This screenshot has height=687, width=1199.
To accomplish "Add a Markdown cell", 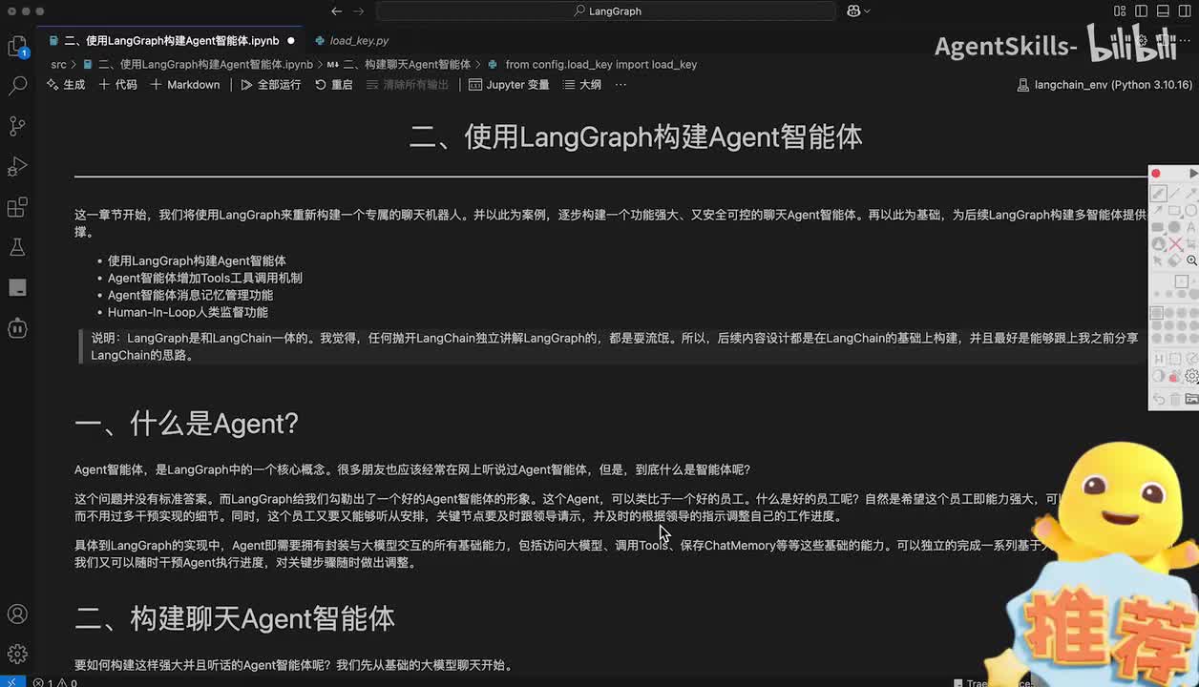I will click(184, 85).
